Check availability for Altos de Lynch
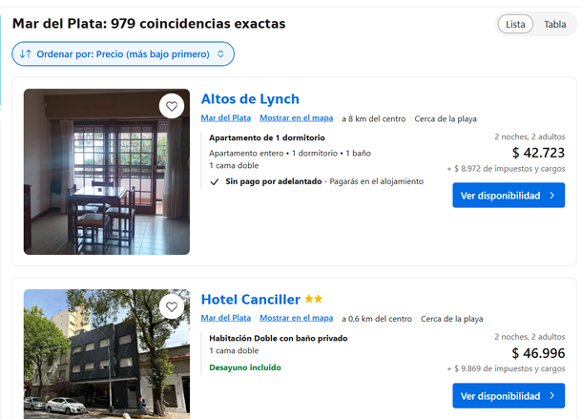This screenshot has width=582, height=419. (509, 196)
